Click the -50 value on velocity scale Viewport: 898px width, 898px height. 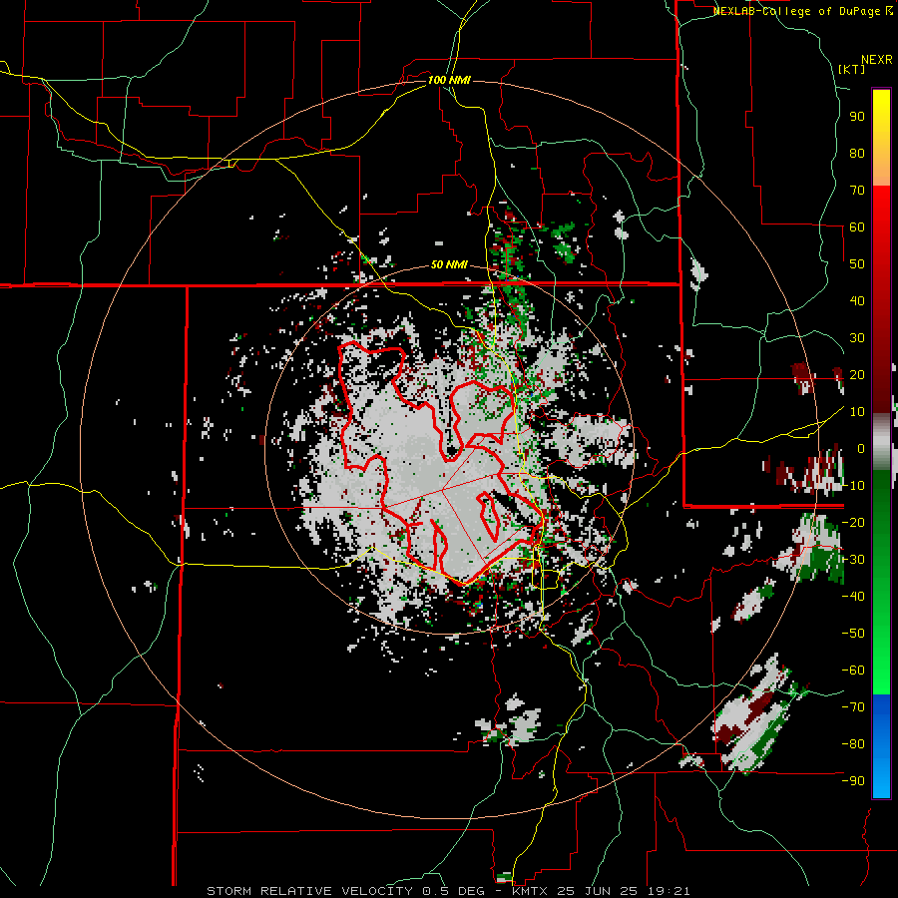coord(853,634)
